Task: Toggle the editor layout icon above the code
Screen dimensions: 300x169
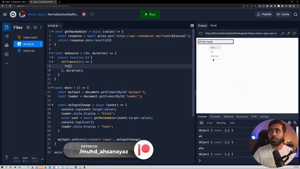Action: (192, 25)
